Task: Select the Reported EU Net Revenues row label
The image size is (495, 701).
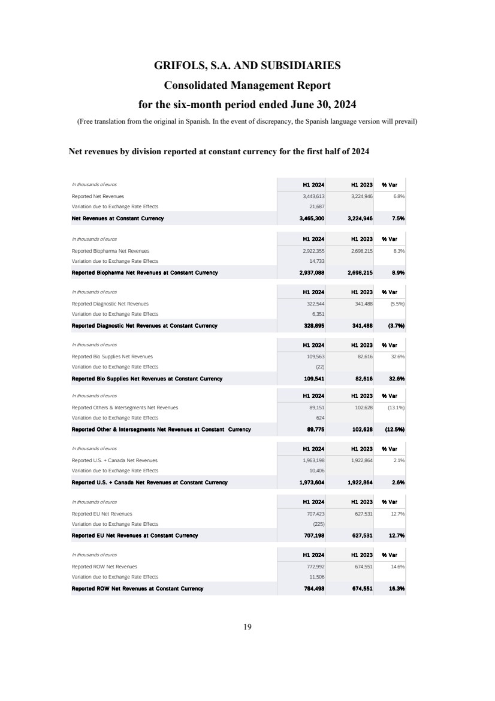Action: tap(102, 514)
